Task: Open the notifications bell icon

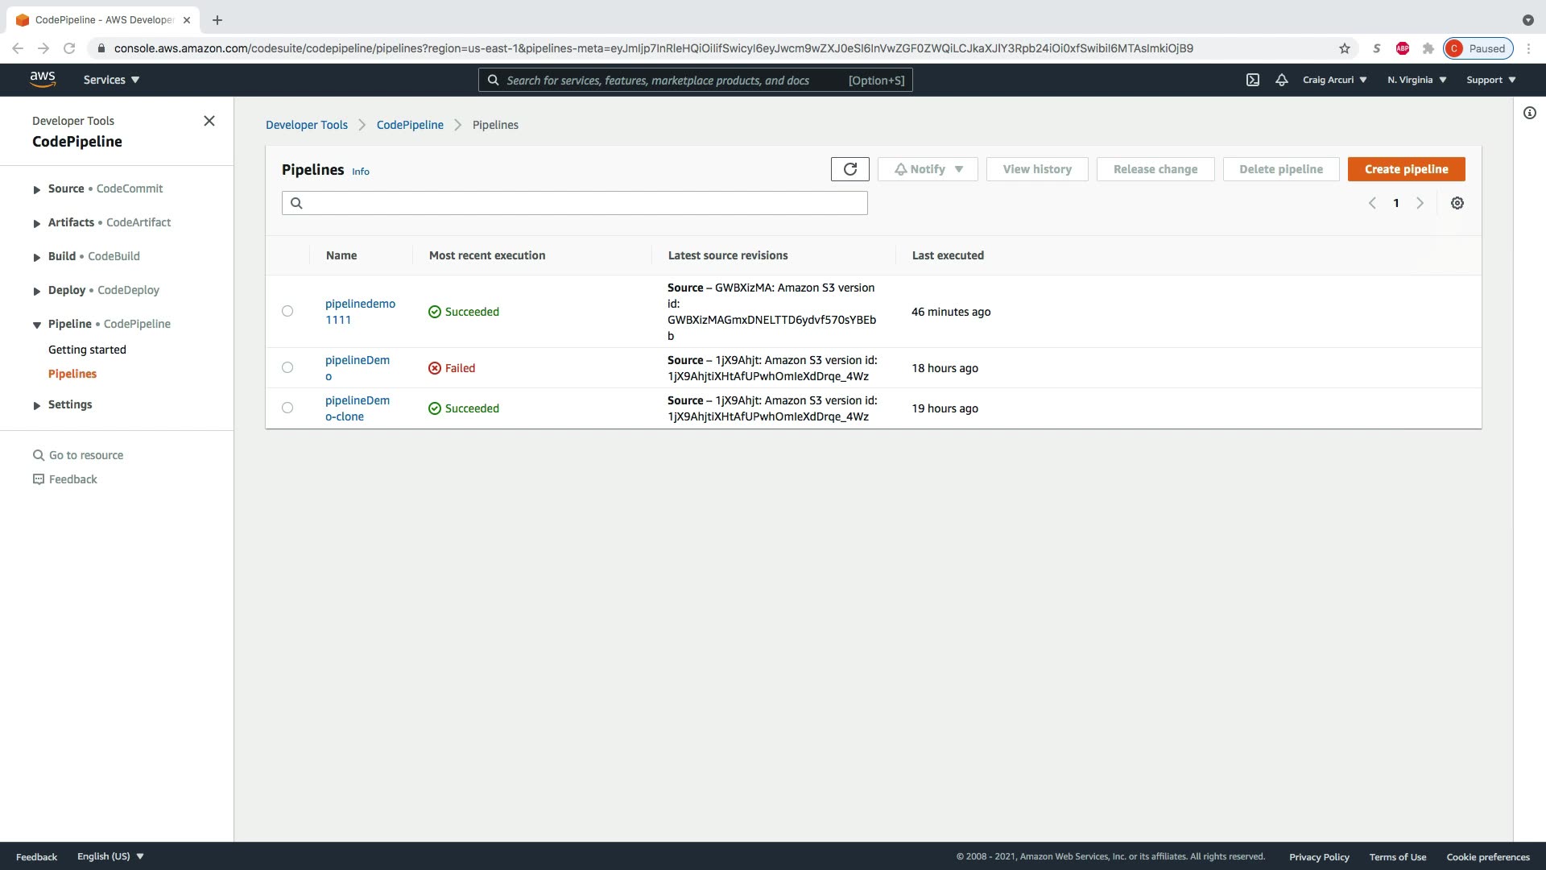Action: 1281,80
